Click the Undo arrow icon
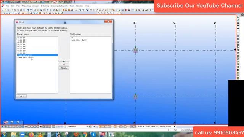Image resolution: width=244 pixels, height=137 pixels. [x=28, y=10]
